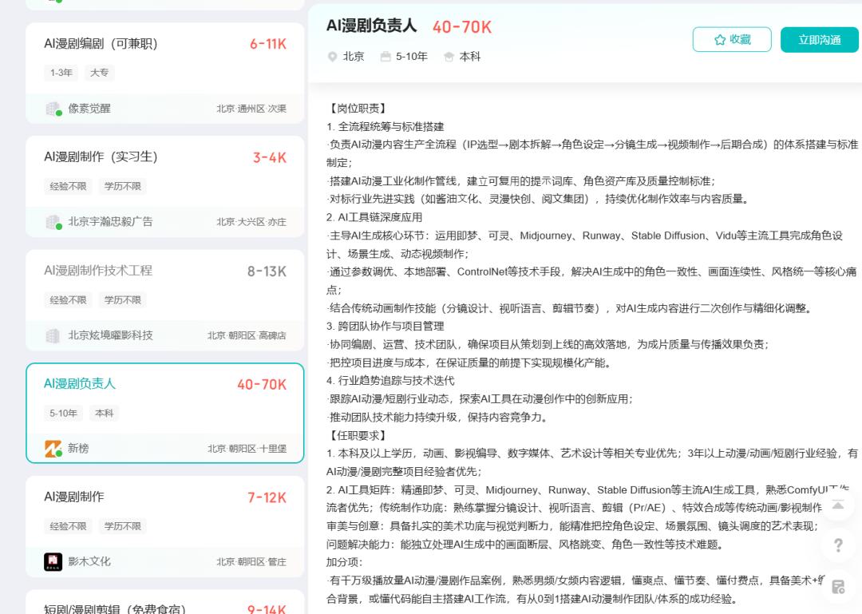Click the 北京·朝阳区·十里堡 location text
Screen dimensions: 862x614
[248, 448]
